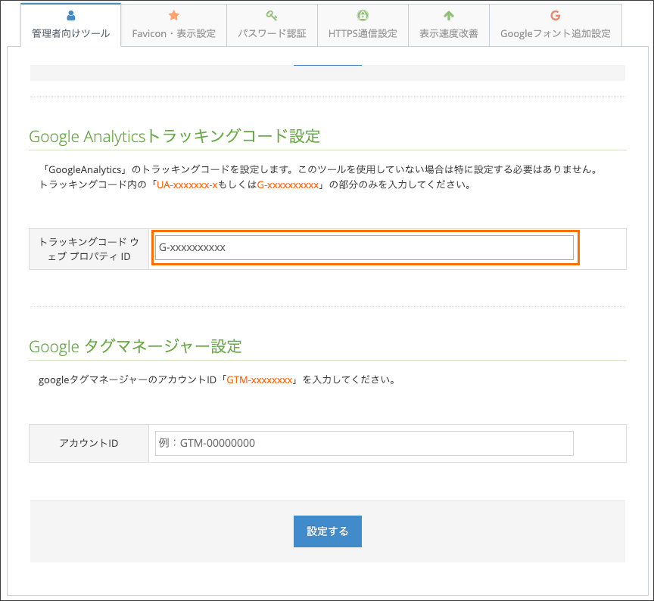
Task: Click the orange GTM-xxxxxxxx example text
Action: click(x=260, y=379)
